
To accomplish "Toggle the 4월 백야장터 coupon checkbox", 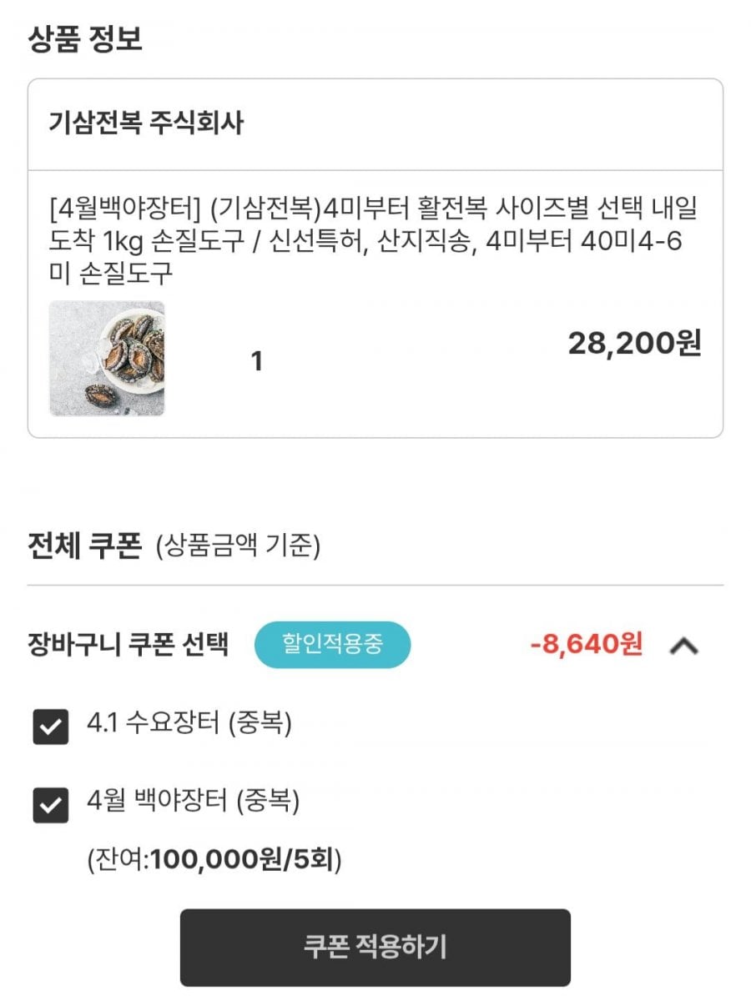I will pyautogui.click(x=50, y=805).
